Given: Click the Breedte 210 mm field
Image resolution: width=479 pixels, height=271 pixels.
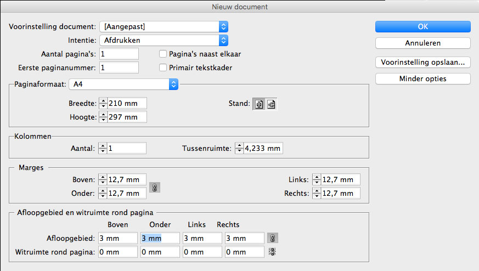Looking at the screenshot, I should click(x=127, y=103).
